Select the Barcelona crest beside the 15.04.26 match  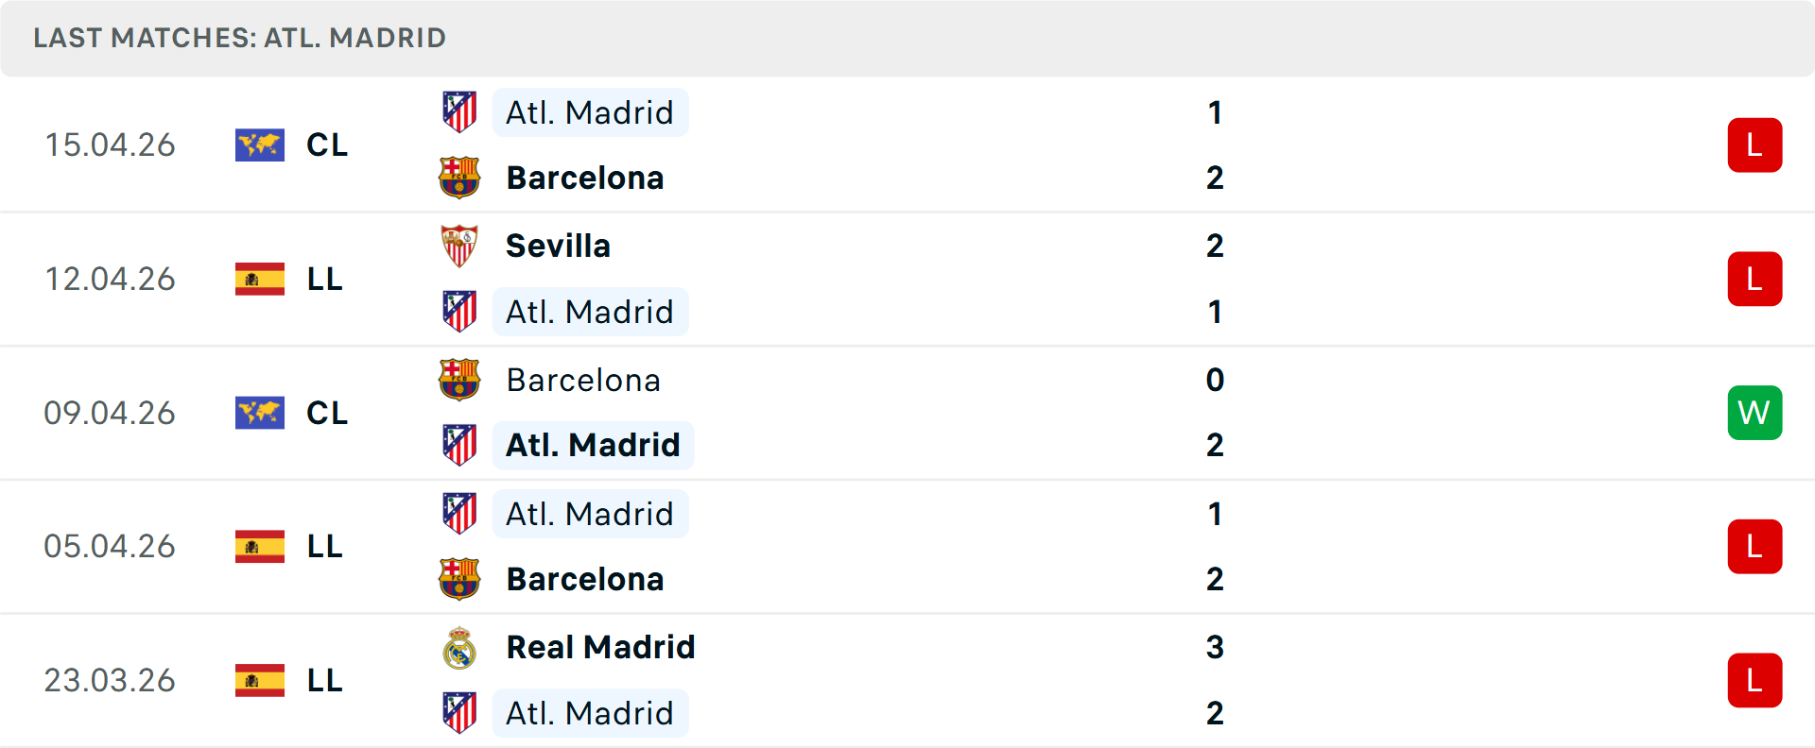(x=459, y=177)
